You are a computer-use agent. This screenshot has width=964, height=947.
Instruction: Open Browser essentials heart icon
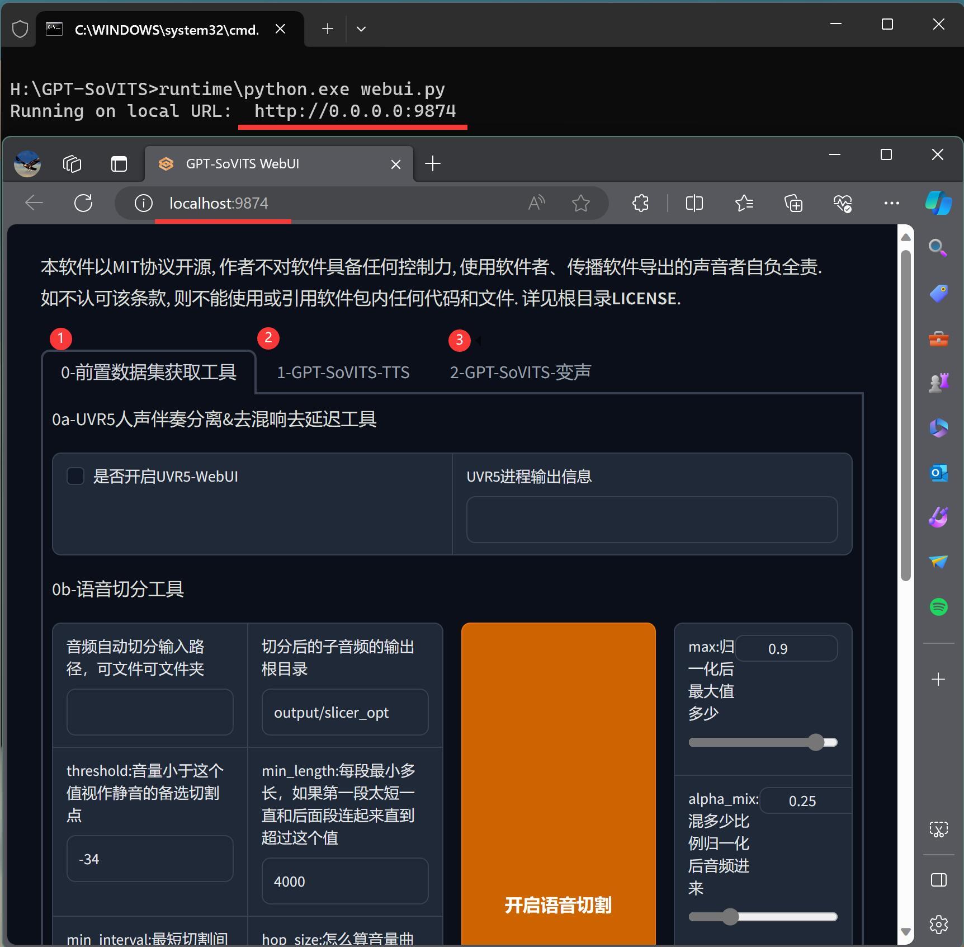843,203
